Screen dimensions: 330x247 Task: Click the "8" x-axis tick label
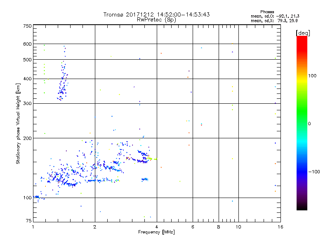click(219, 227)
